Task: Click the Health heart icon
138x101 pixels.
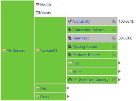Action: point(38,4)
